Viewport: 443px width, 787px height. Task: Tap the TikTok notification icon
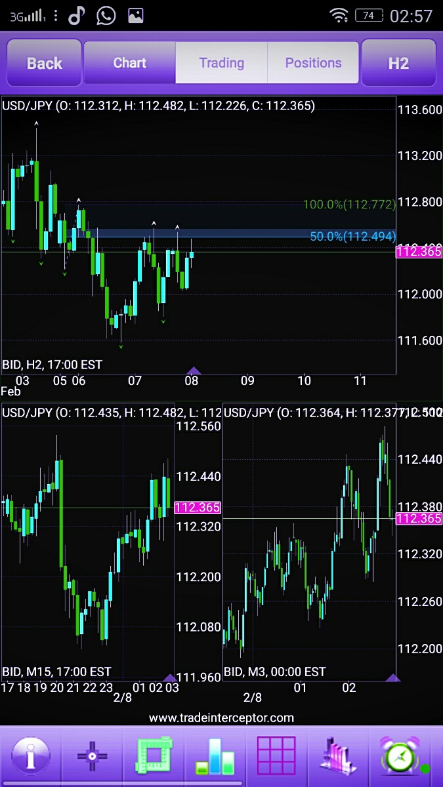(77, 16)
